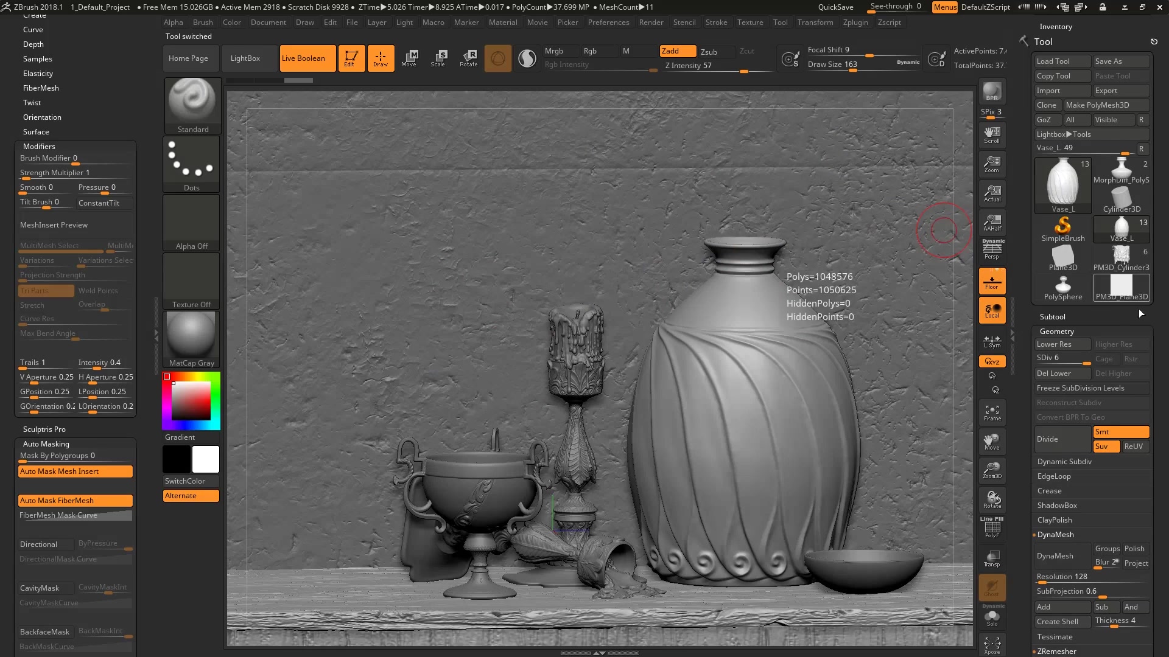Activate the Scale tool
This screenshot has height=657, width=1169.
pos(439,58)
